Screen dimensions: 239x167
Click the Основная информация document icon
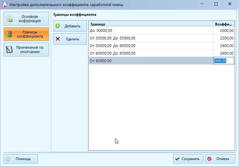click(9, 19)
